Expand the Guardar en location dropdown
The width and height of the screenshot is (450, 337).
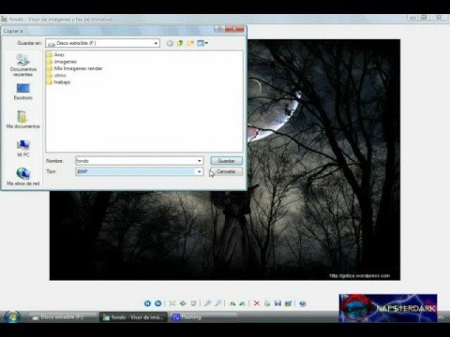coord(156,43)
